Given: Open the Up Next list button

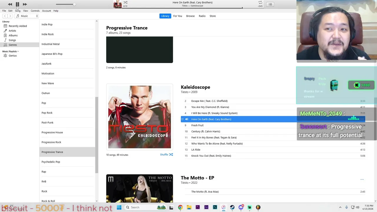Looking at the screenshot, I should click(270, 4).
